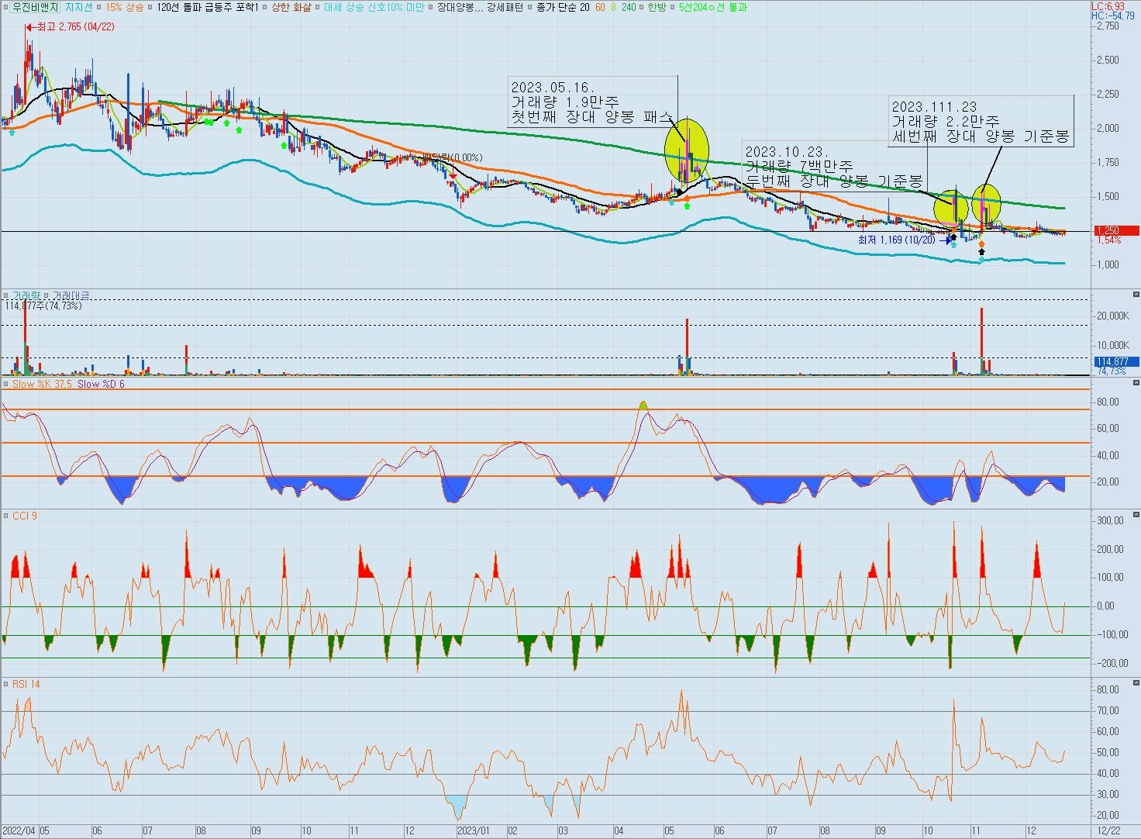Close the Slow %K stochastic panel
Viewport: 1141px width, 839px height.
click(1136, 383)
